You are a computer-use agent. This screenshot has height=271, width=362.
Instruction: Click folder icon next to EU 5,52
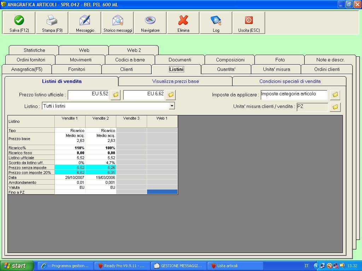(x=116, y=95)
